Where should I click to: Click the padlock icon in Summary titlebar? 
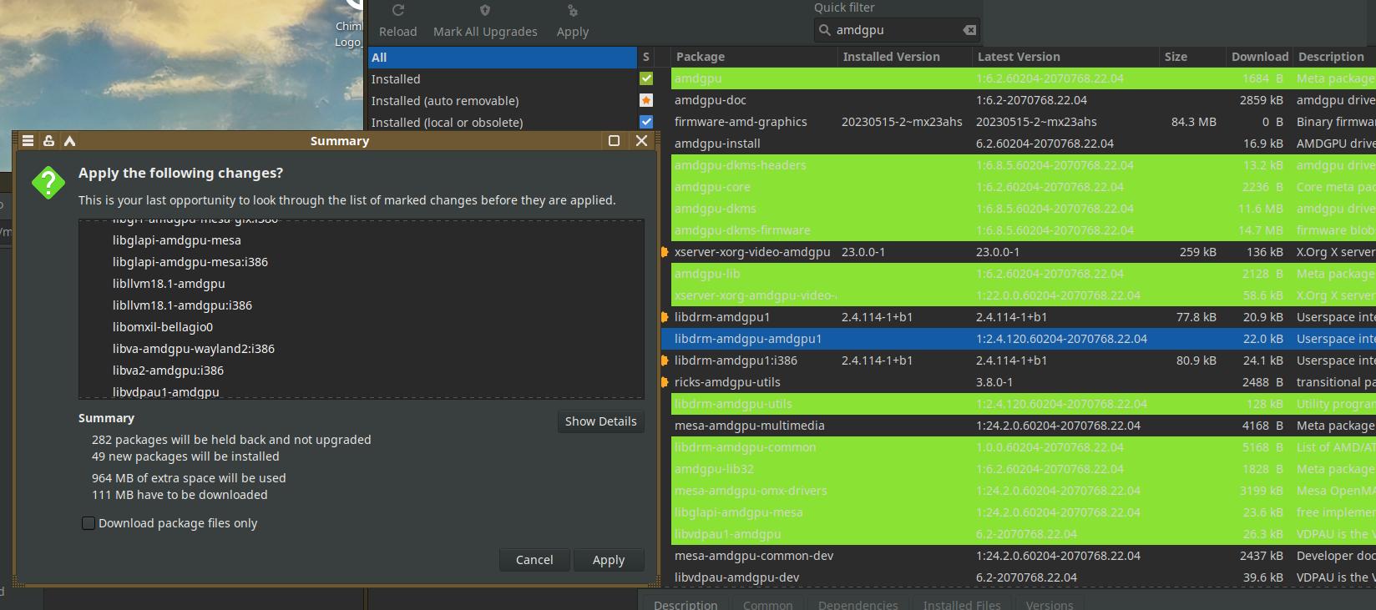(48, 141)
